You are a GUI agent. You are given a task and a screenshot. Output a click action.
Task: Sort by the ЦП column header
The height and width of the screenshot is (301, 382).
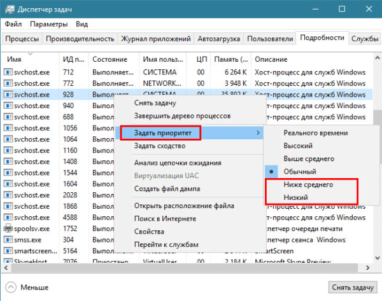[198, 59]
